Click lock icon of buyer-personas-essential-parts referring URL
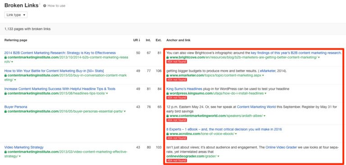The image size is (346, 165). point(5,111)
